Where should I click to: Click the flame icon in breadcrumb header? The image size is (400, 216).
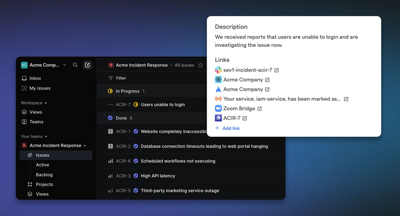(x=111, y=65)
